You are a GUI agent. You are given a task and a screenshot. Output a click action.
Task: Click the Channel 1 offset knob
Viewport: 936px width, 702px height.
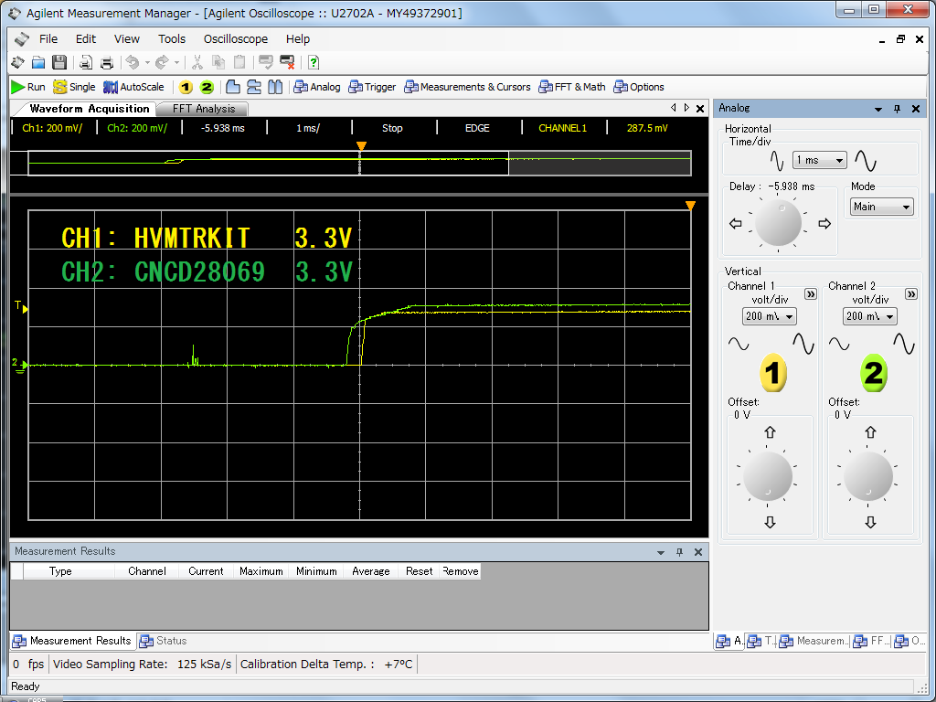(x=768, y=476)
